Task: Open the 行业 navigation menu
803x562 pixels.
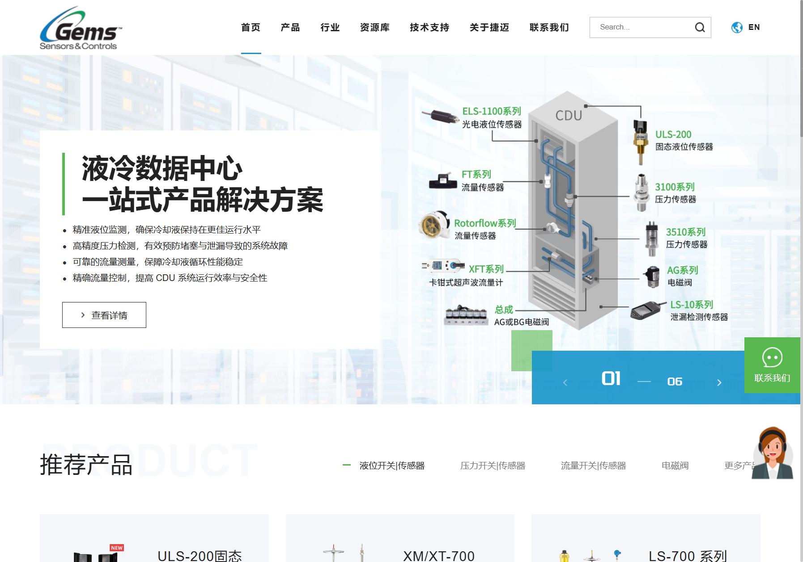Action: click(330, 28)
